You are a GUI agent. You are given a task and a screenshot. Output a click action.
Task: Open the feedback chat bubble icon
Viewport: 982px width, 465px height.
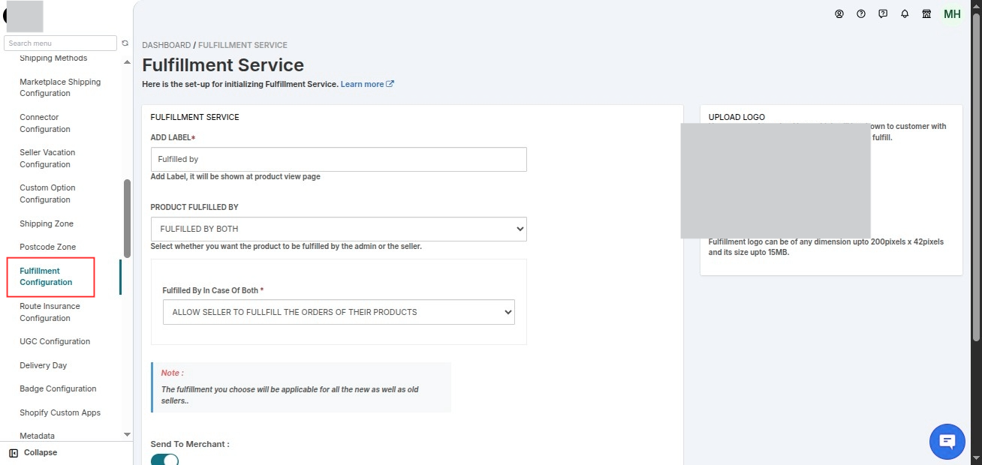click(x=883, y=14)
